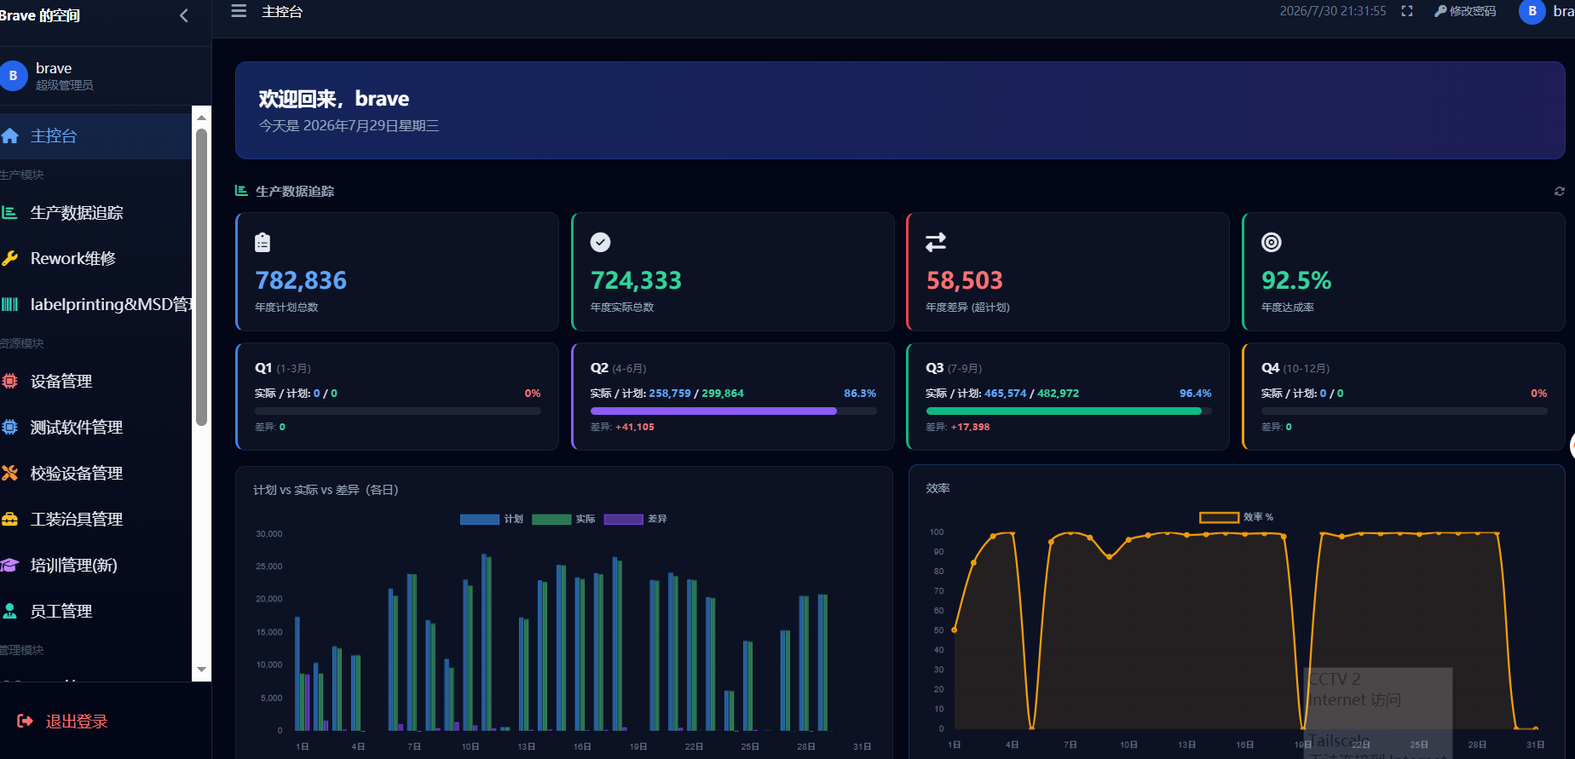Click the fullscreen toggle icon in top bar
The width and height of the screenshot is (1575, 759).
(1407, 11)
